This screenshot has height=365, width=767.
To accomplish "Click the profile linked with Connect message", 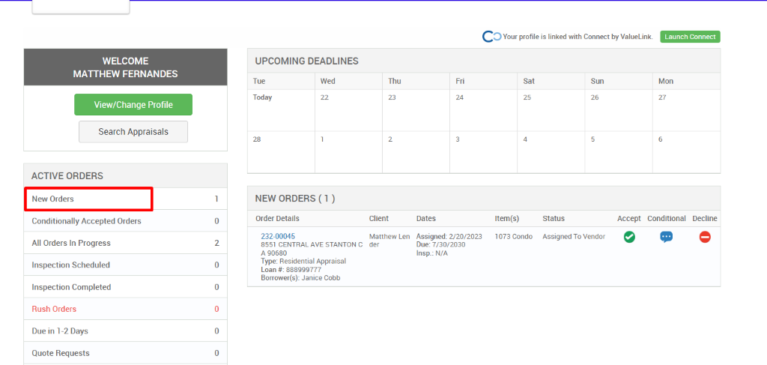I will tap(577, 37).
